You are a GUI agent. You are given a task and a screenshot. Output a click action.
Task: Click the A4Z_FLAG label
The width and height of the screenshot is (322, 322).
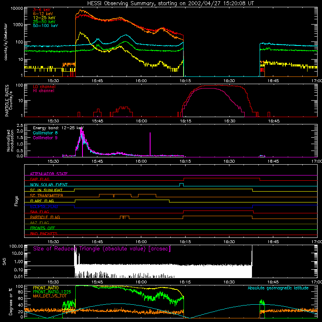pyautogui.click(x=39, y=223)
